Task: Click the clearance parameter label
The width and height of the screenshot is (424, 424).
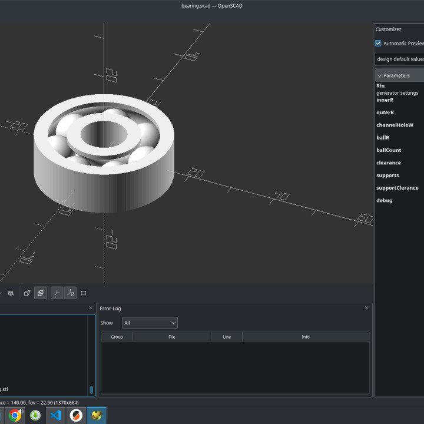Action: point(389,163)
